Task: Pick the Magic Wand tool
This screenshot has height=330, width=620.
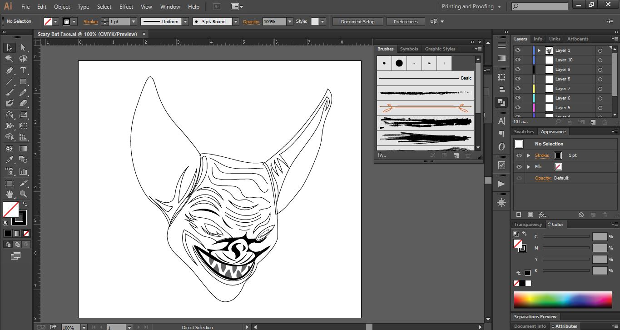Action: pos(9,59)
